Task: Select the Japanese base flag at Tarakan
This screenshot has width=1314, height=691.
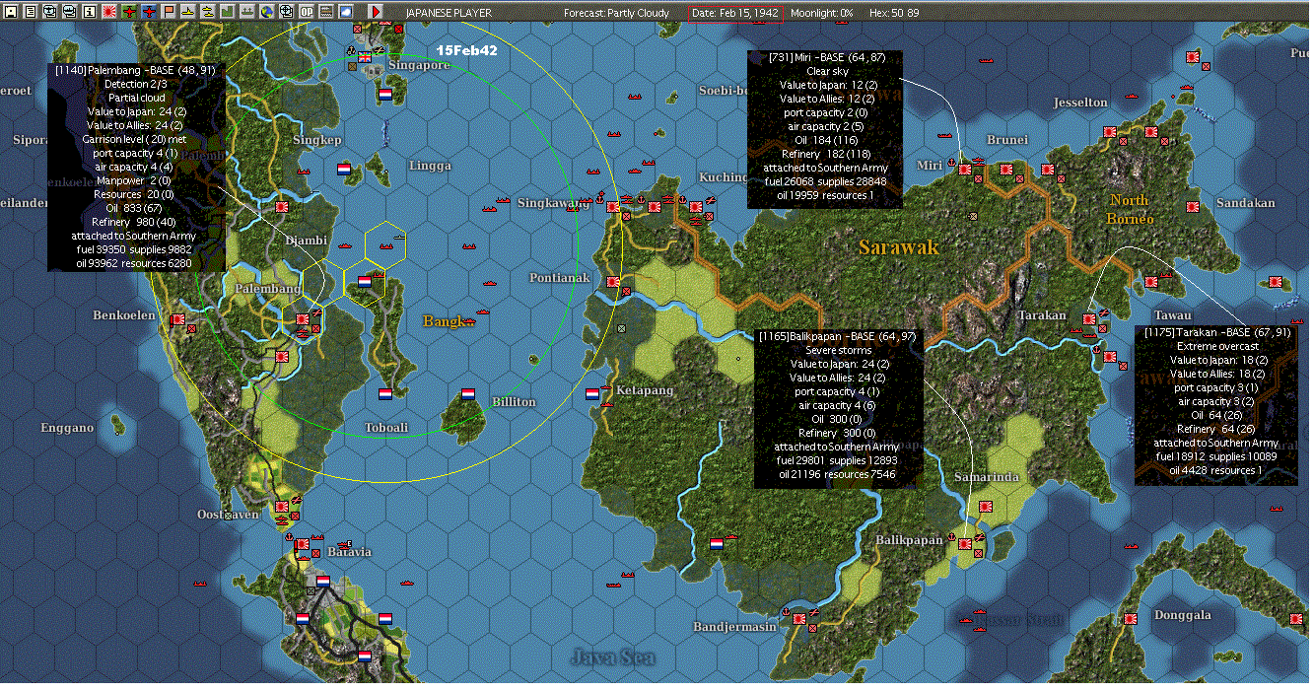Action: point(1088,320)
